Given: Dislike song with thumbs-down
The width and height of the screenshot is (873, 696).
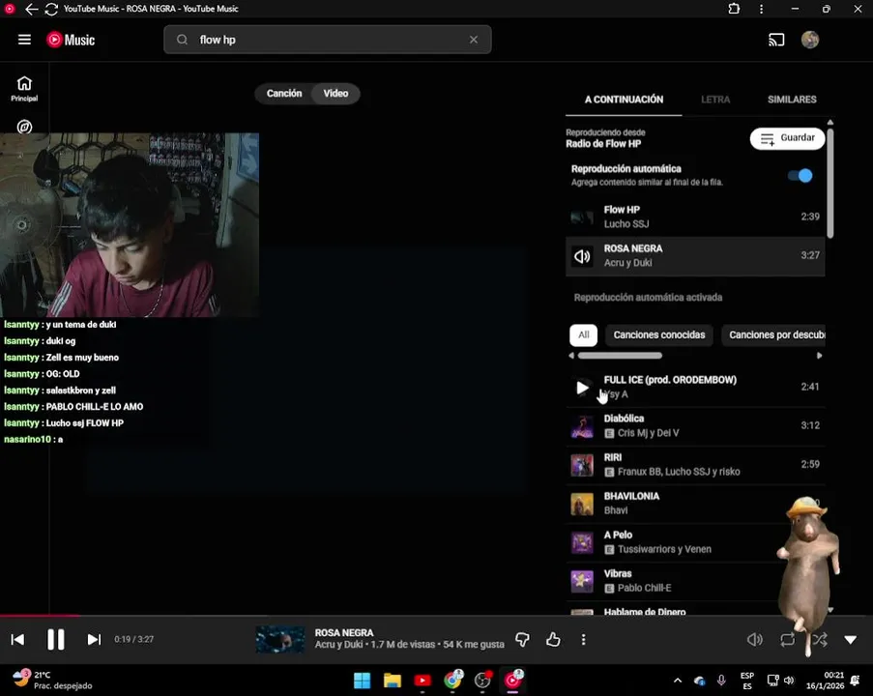Looking at the screenshot, I should click(x=522, y=639).
